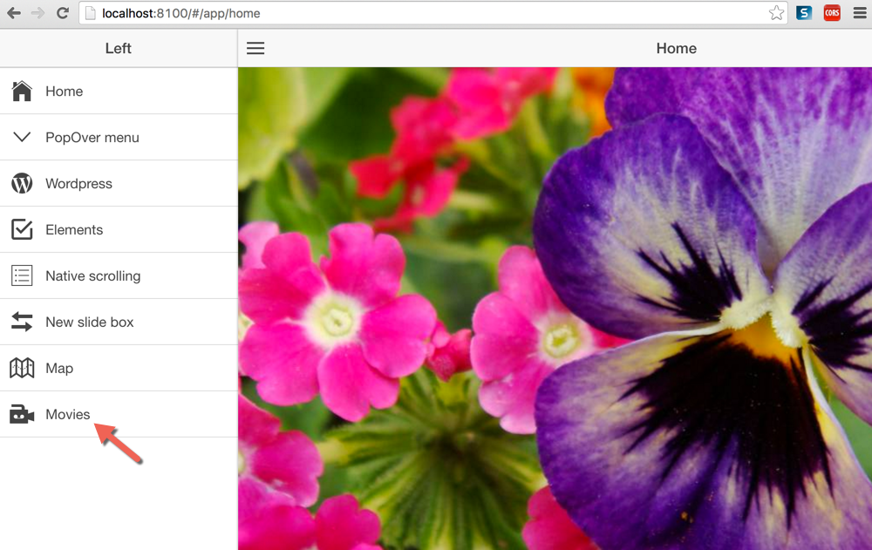Open the PopOver menu entry
The width and height of the screenshot is (872, 550).
(119, 138)
